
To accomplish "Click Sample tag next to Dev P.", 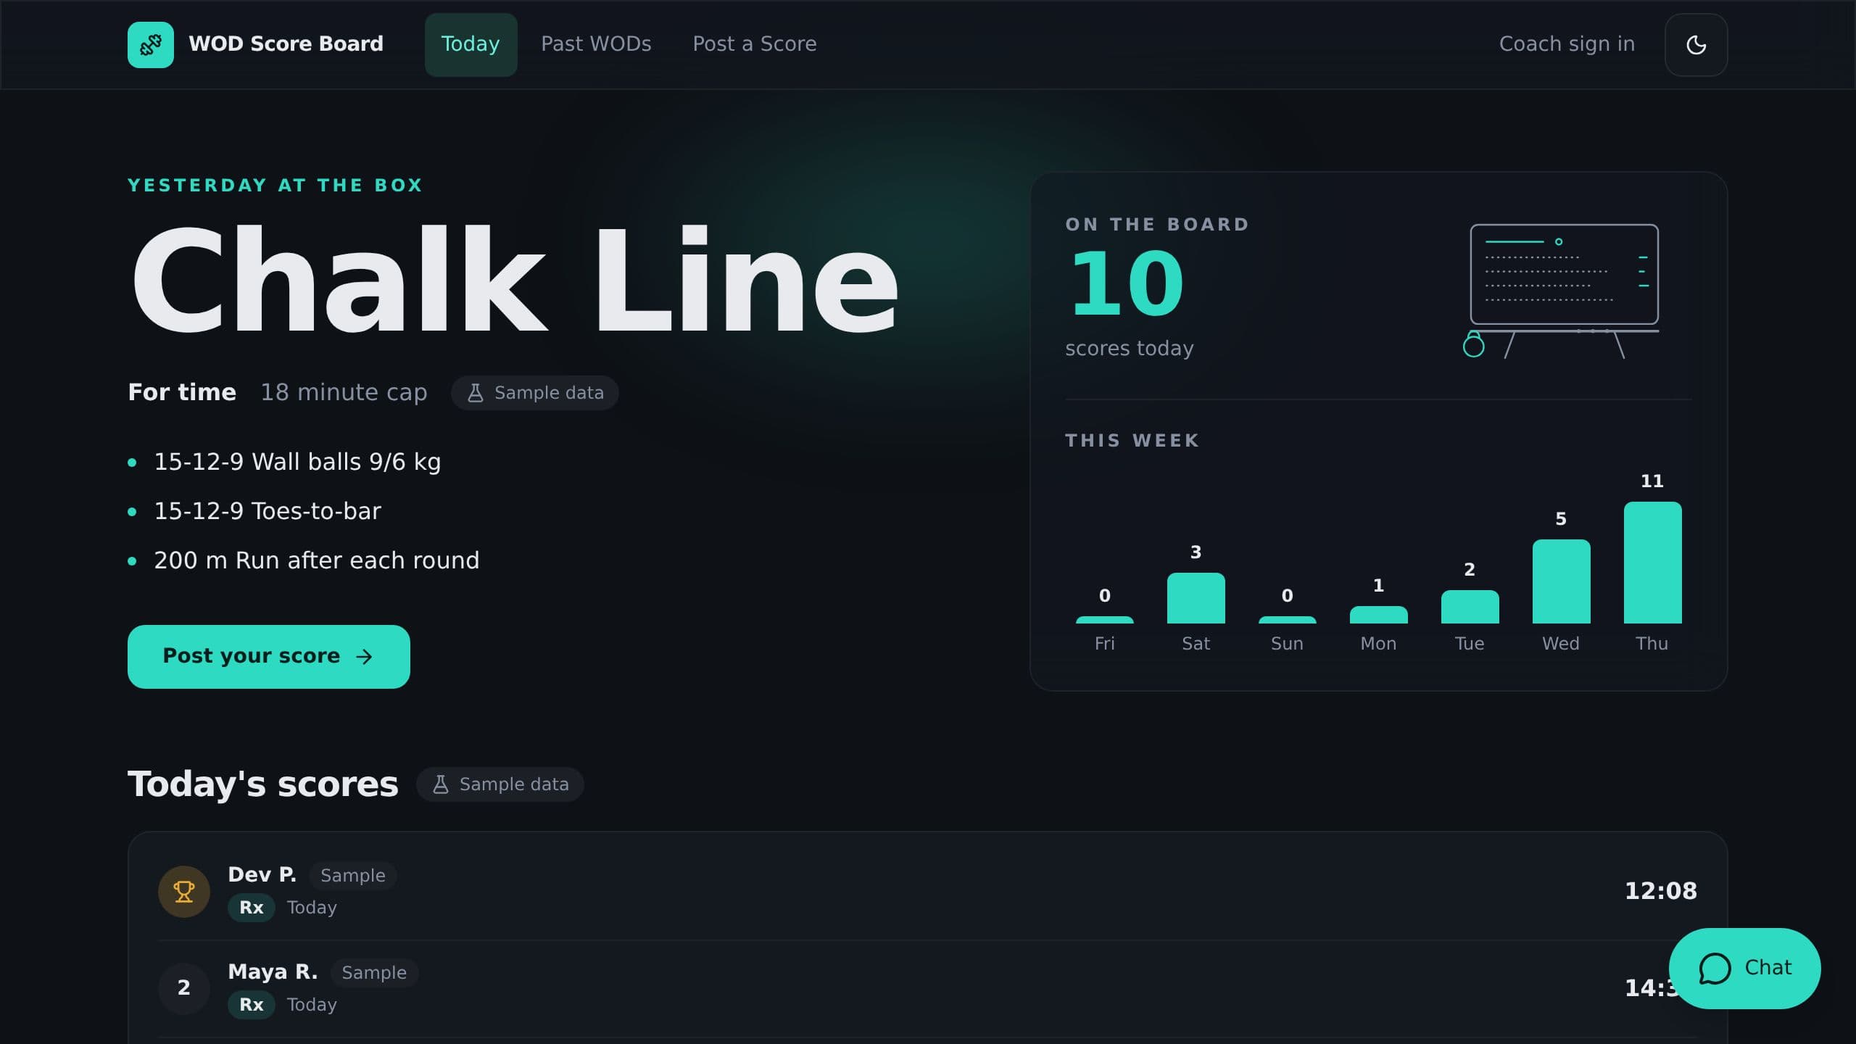I will (x=353, y=876).
